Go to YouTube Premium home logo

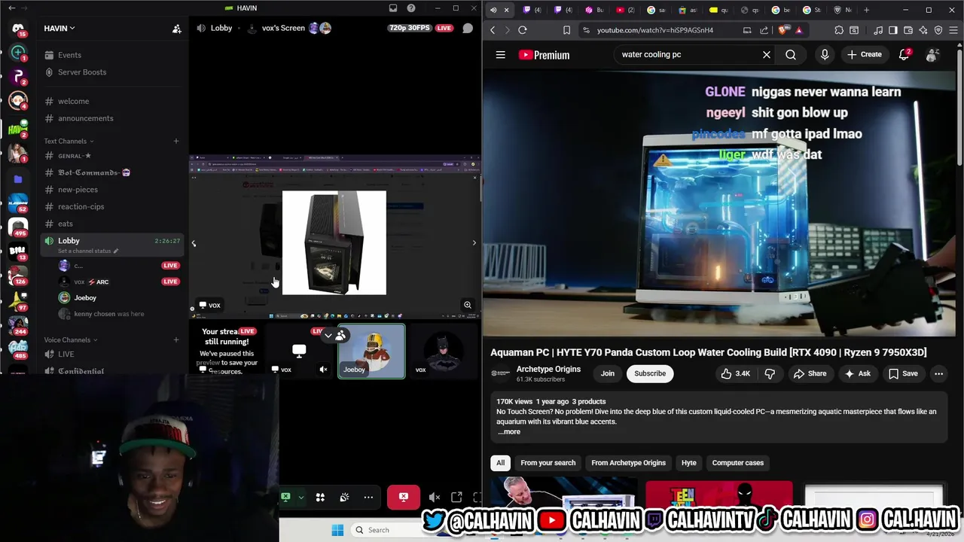coord(545,55)
